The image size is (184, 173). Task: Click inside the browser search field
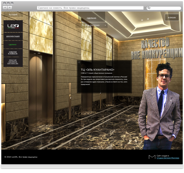click(x=166, y=8)
